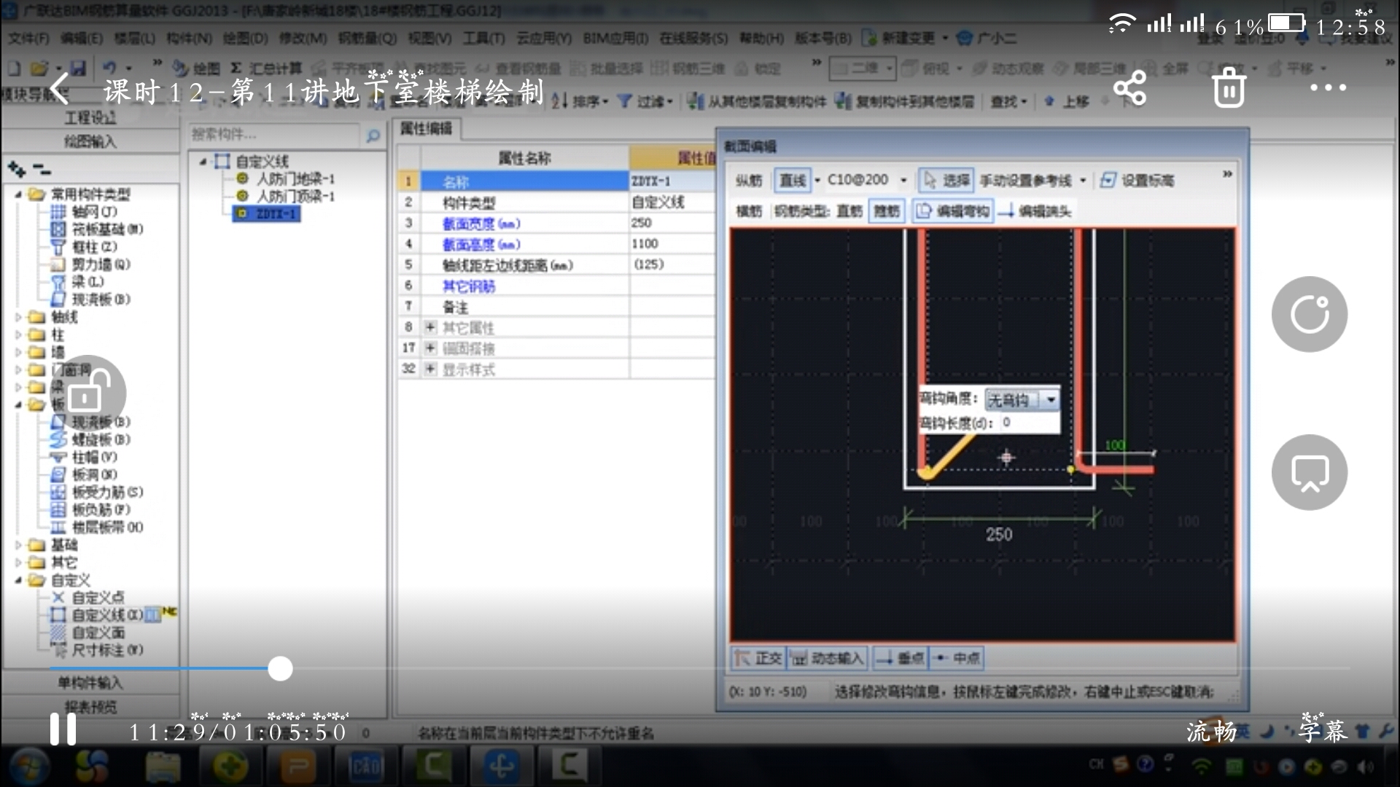
Task: Expand the 轴线 folder
Action: pyautogui.click(x=18, y=317)
